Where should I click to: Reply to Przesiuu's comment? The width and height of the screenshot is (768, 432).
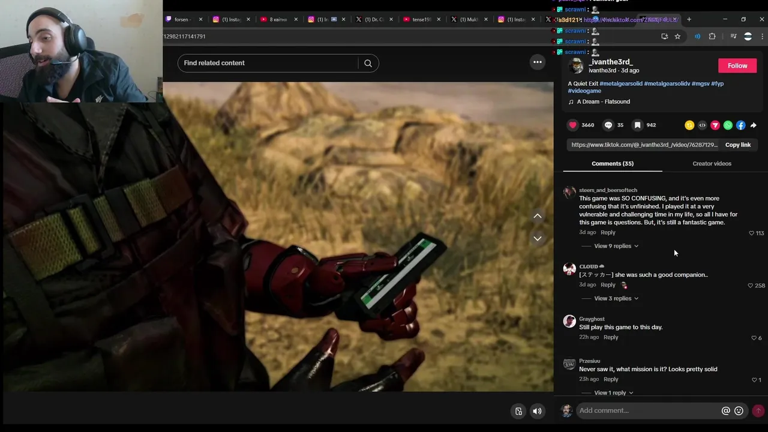click(611, 379)
